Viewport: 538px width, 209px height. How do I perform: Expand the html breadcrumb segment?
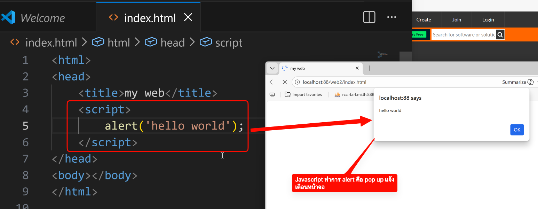(118, 43)
